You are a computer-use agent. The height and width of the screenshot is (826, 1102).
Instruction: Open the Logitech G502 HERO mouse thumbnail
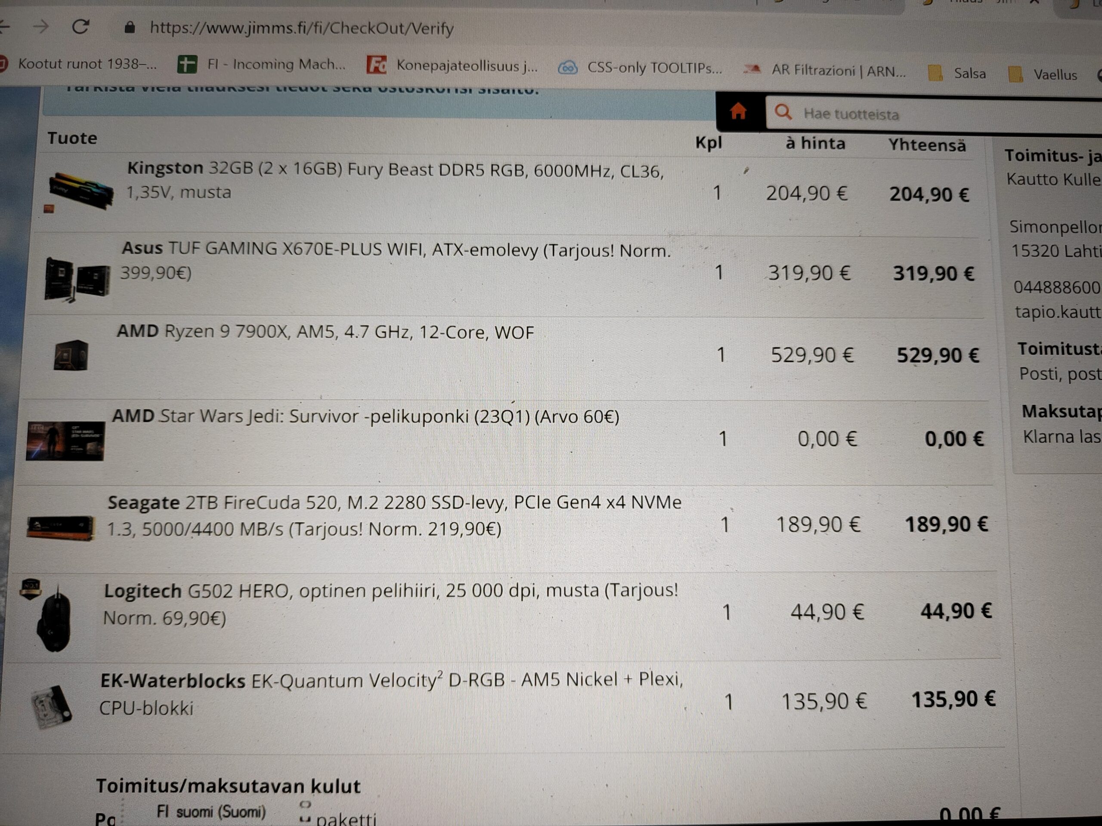coord(54,619)
